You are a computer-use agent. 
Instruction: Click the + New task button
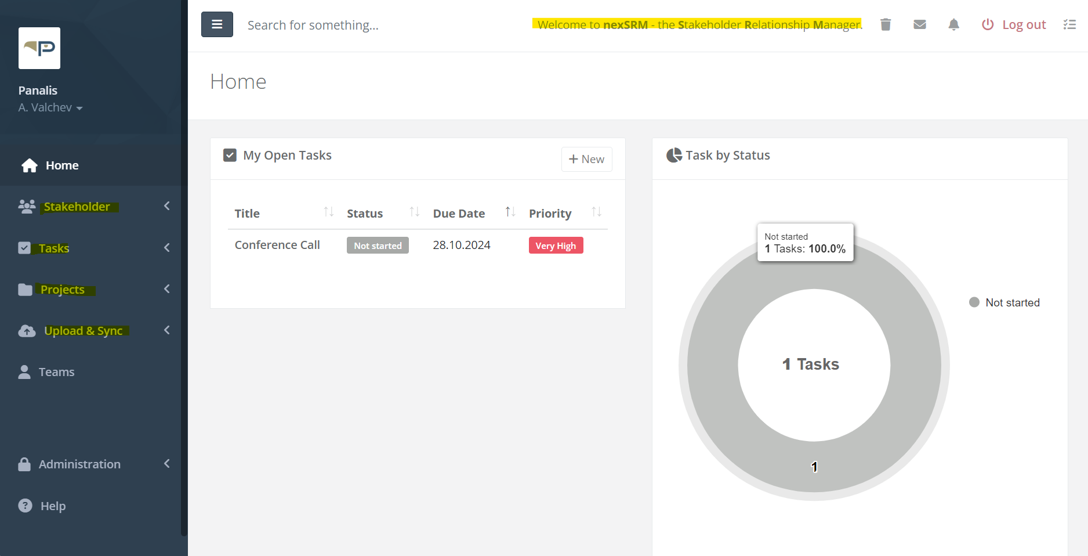[586, 159]
